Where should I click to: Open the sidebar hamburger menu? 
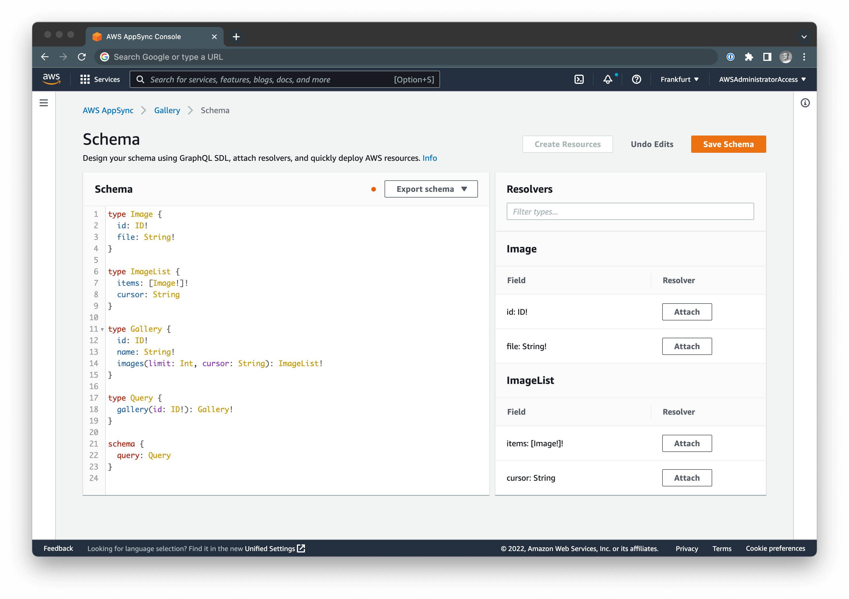click(44, 103)
